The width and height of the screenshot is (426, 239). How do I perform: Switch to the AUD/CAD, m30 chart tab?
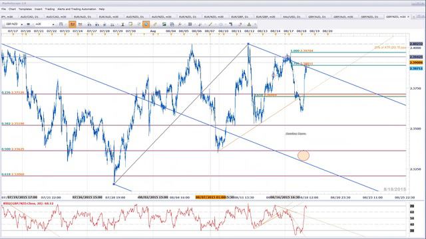pyautogui.click(x=56, y=17)
